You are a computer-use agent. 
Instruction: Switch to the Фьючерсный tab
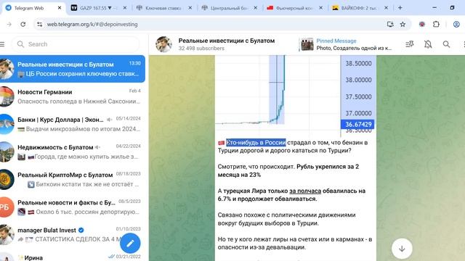[294, 8]
